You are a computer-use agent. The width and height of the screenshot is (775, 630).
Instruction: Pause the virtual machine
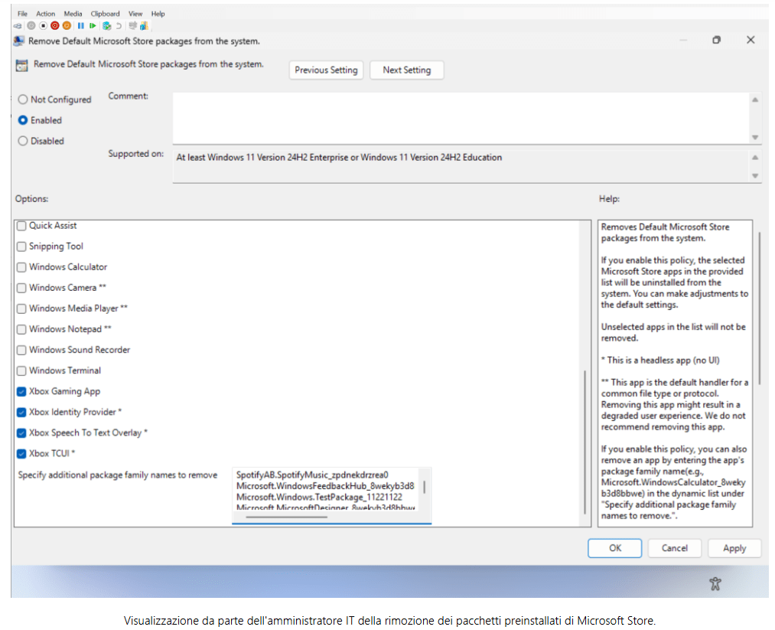pos(80,25)
